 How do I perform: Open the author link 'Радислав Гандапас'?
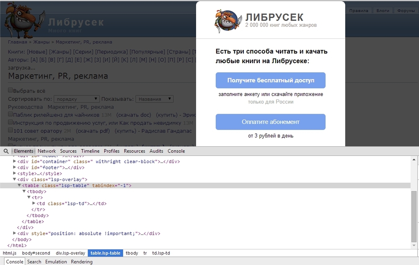click(x=166, y=131)
